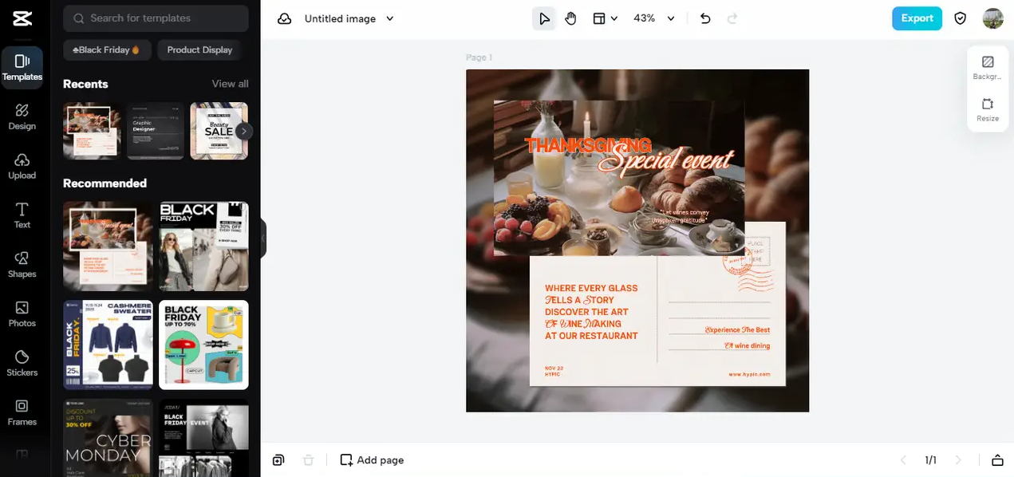Viewport: 1014px width, 477px height.
Task: Open the CapCut home logo
Action: 22,18
